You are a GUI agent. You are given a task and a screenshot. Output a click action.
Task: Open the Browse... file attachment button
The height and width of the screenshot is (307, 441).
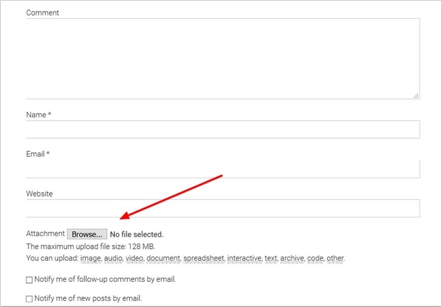87,234
